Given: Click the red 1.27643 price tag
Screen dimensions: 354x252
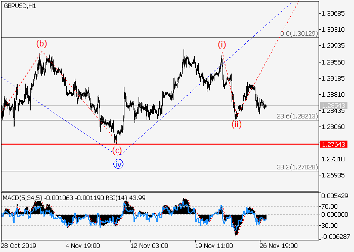Looking at the screenshot, I should pos(333,144).
